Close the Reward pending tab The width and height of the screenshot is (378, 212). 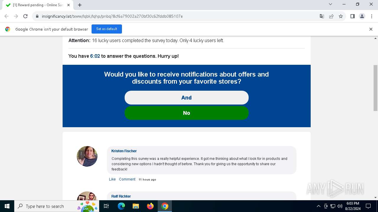click(x=69, y=5)
